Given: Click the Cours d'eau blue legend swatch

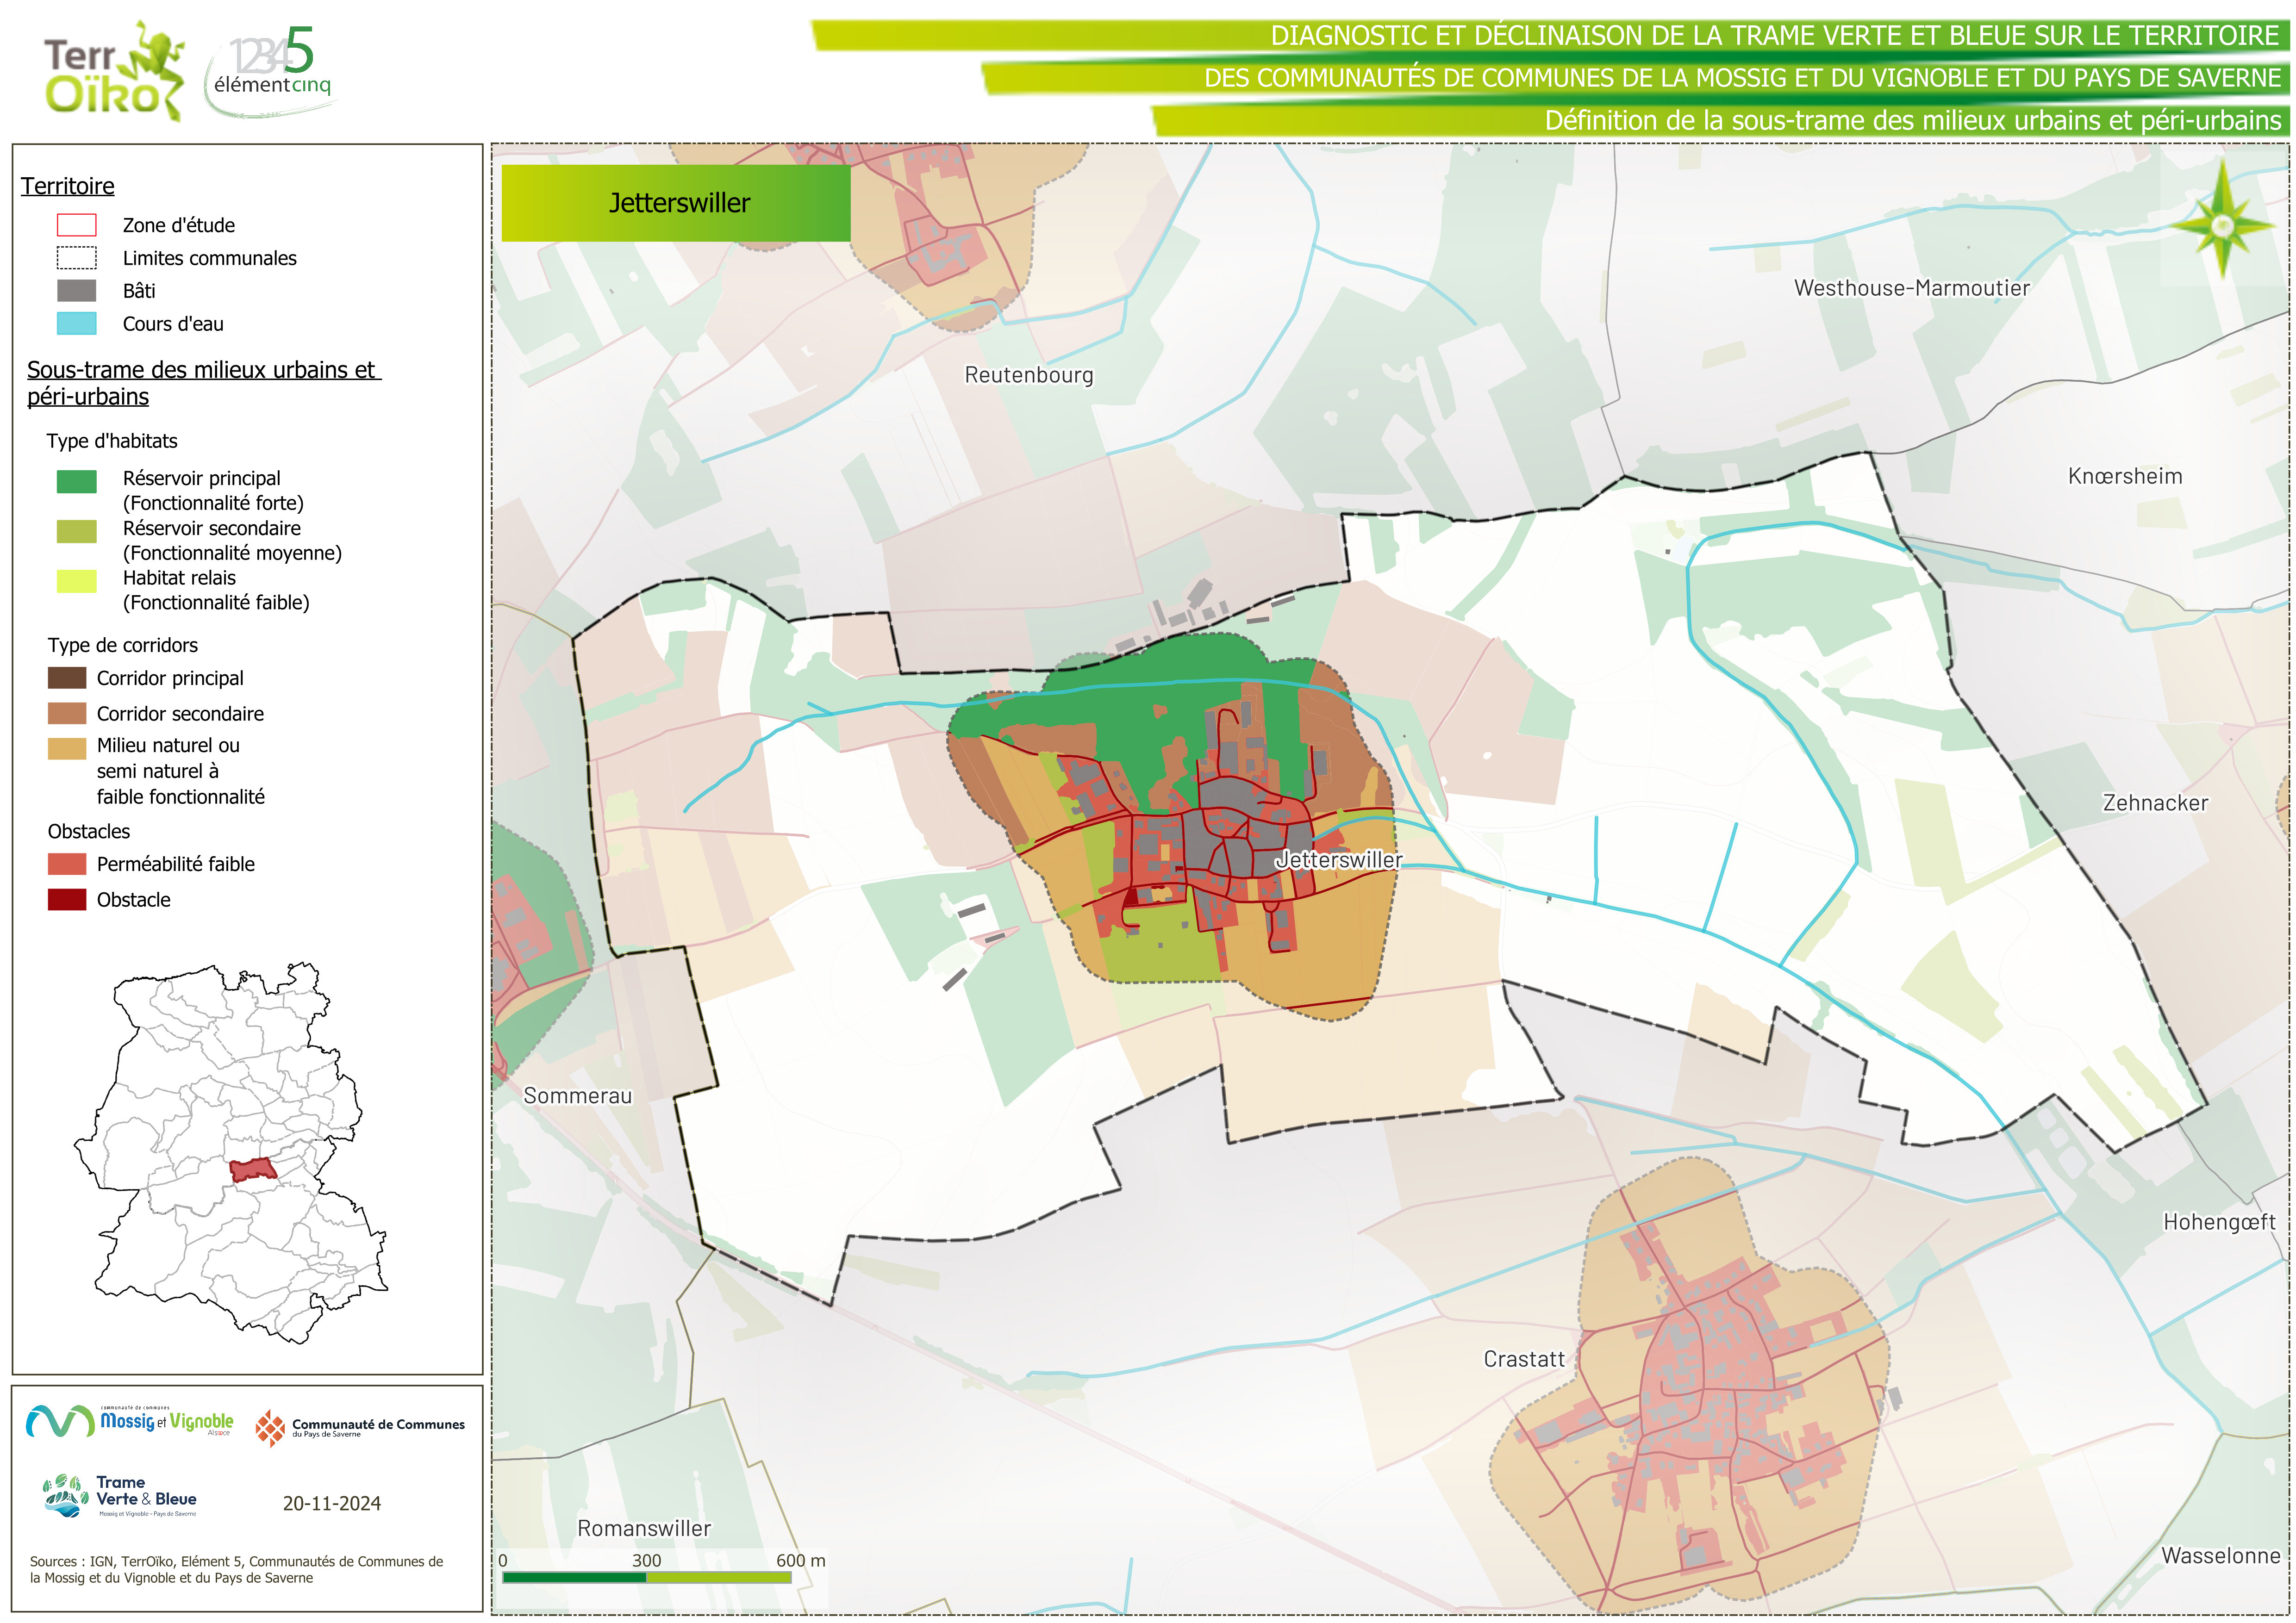Looking at the screenshot, I should (x=77, y=323).
